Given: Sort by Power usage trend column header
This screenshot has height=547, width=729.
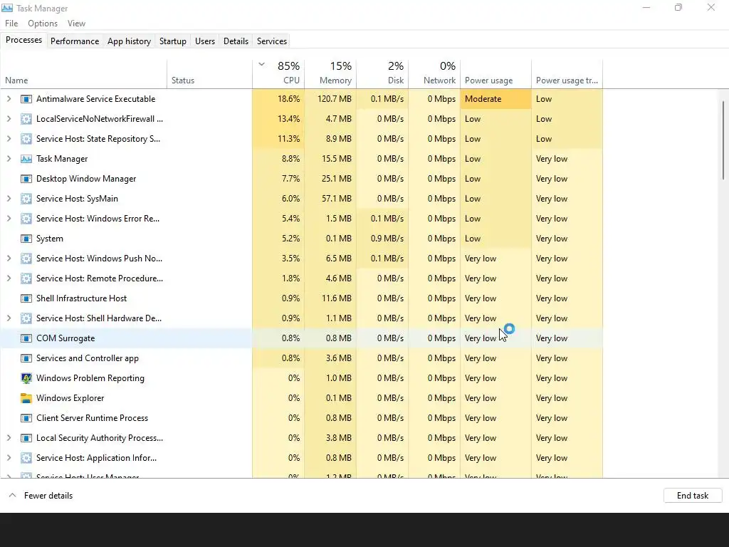Looking at the screenshot, I should (x=567, y=73).
